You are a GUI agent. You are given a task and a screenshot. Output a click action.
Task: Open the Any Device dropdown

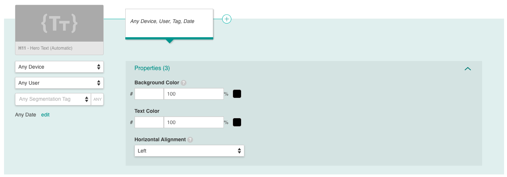[59, 67]
